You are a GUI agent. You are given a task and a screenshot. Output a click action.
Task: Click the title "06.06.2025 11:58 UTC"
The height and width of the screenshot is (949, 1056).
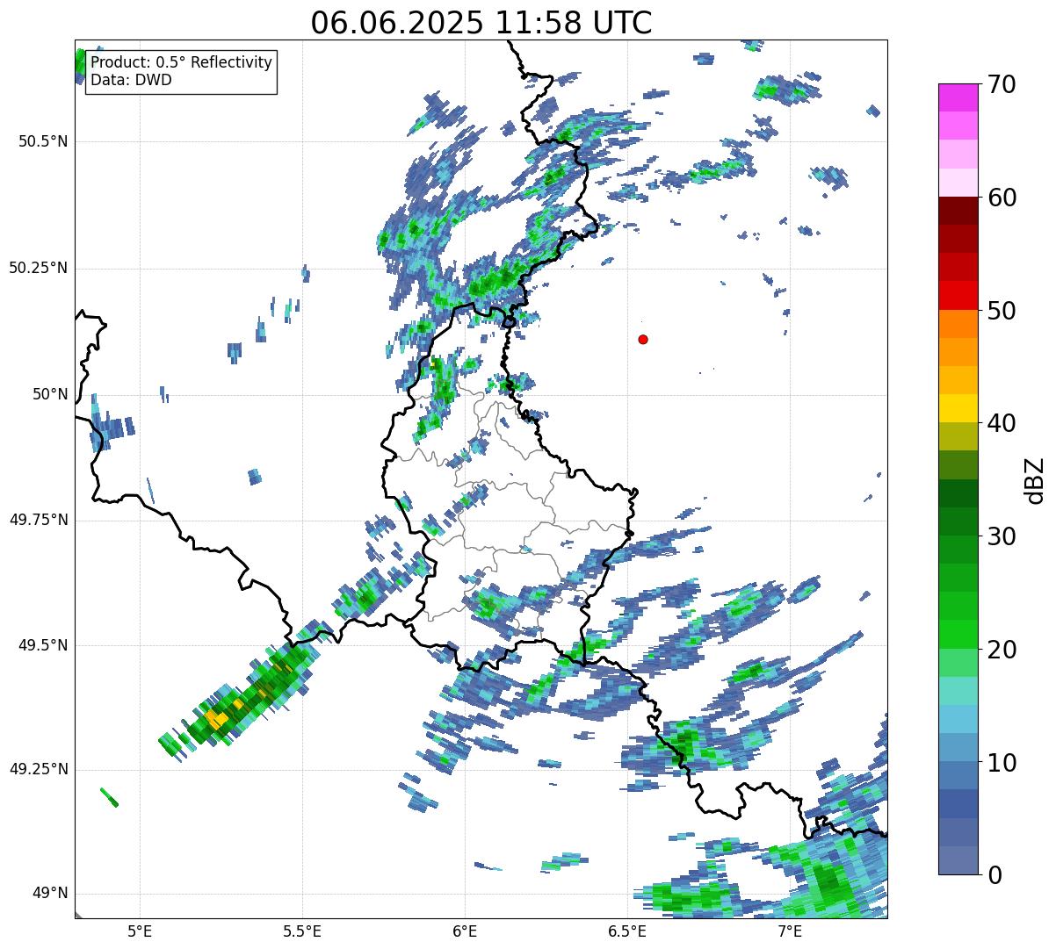point(481,22)
